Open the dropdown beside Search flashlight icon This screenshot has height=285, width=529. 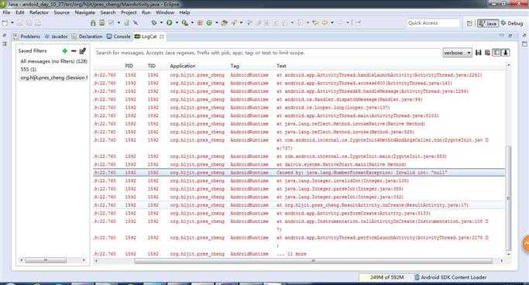click(241, 22)
